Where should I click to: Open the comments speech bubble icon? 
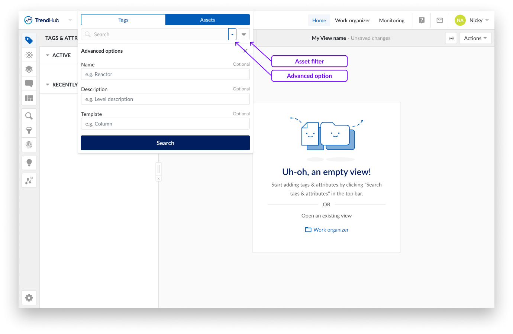click(x=29, y=83)
